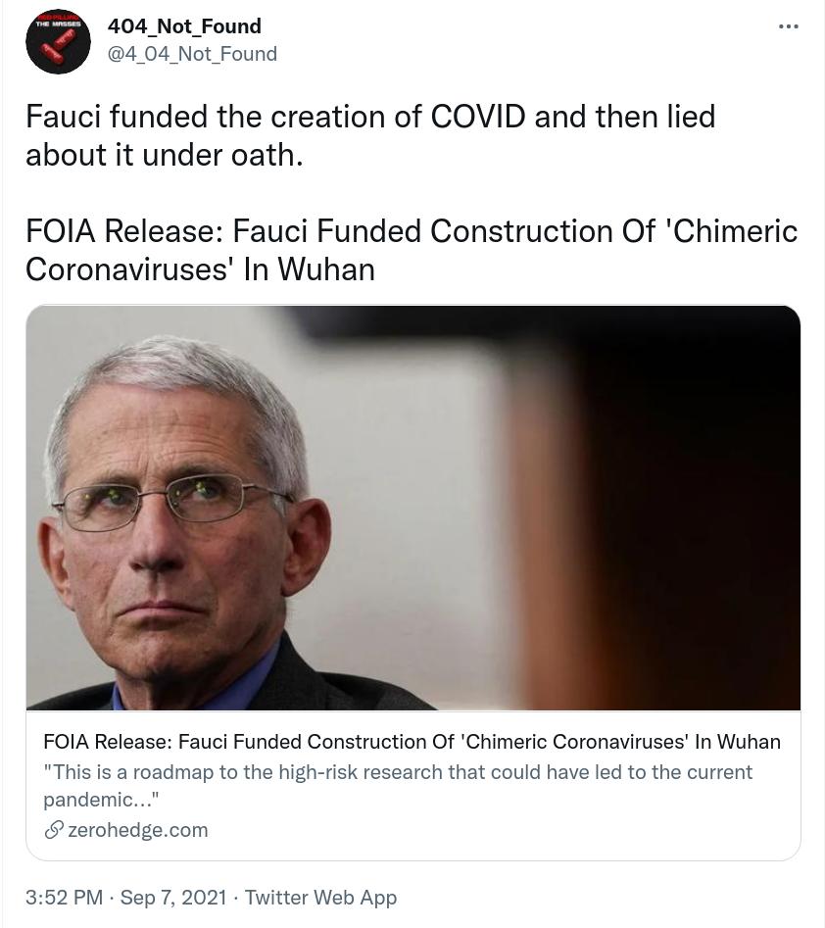
Task: Click the chain link icon beside zerohedge.com
Action: pyautogui.click(x=54, y=830)
